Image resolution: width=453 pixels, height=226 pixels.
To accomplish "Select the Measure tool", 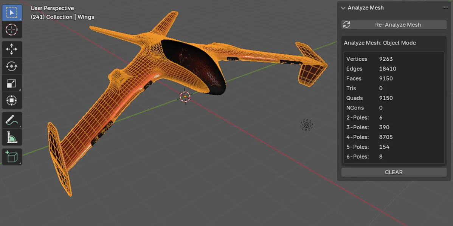I will (x=12, y=137).
